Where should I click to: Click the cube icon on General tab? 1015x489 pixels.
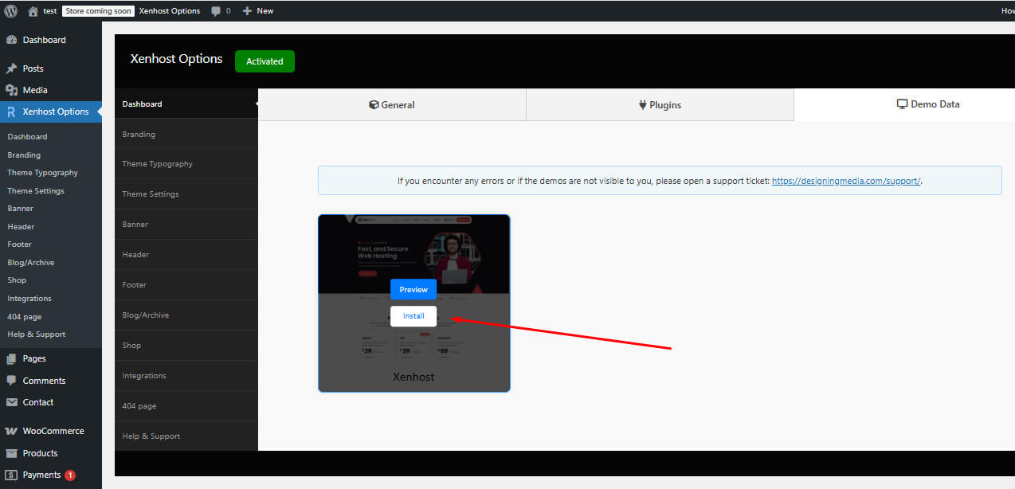pos(373,104)
